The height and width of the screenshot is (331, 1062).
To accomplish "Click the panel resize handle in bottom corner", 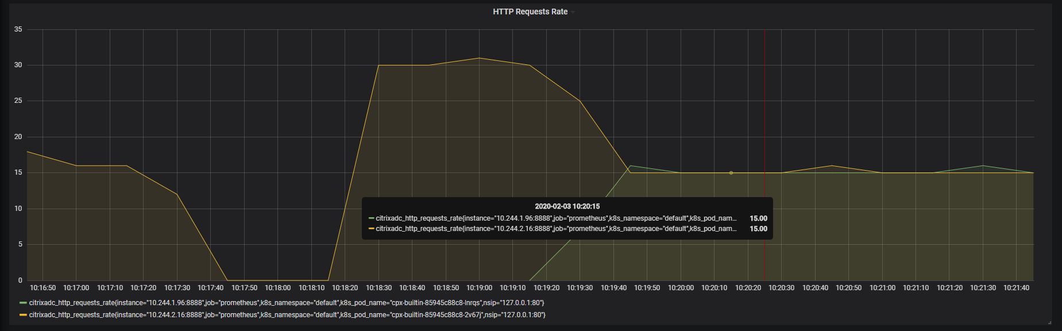I will [x=1049, y=322].
